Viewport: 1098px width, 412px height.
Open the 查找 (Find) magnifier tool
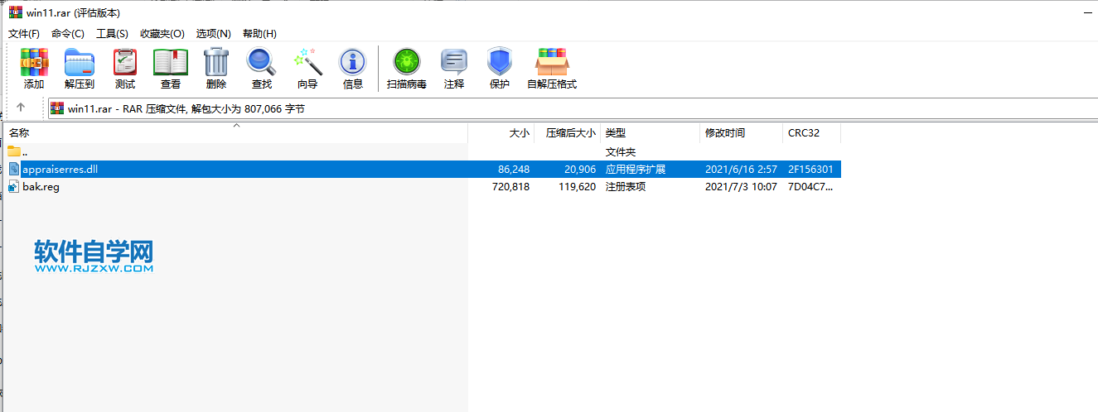click(x=262, y=69)
